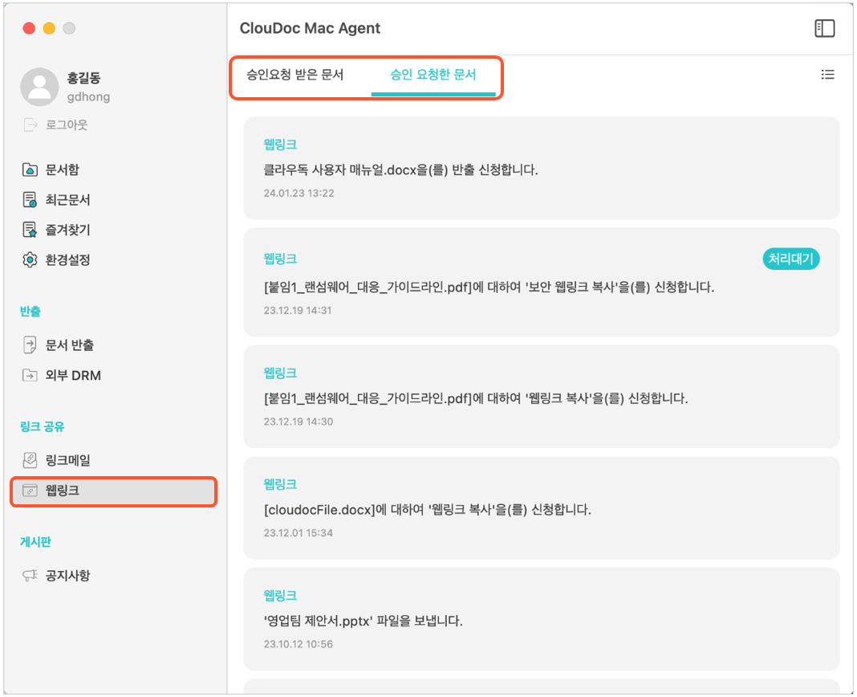This screenshot has height=697, width=857.
Task: Click the 게시판 section heading
Action: pyautogui.click(x=35, y=542)
